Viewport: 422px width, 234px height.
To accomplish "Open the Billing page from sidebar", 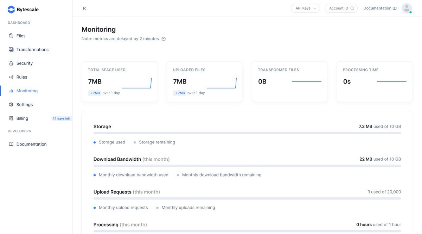I will tap(22, 118).
